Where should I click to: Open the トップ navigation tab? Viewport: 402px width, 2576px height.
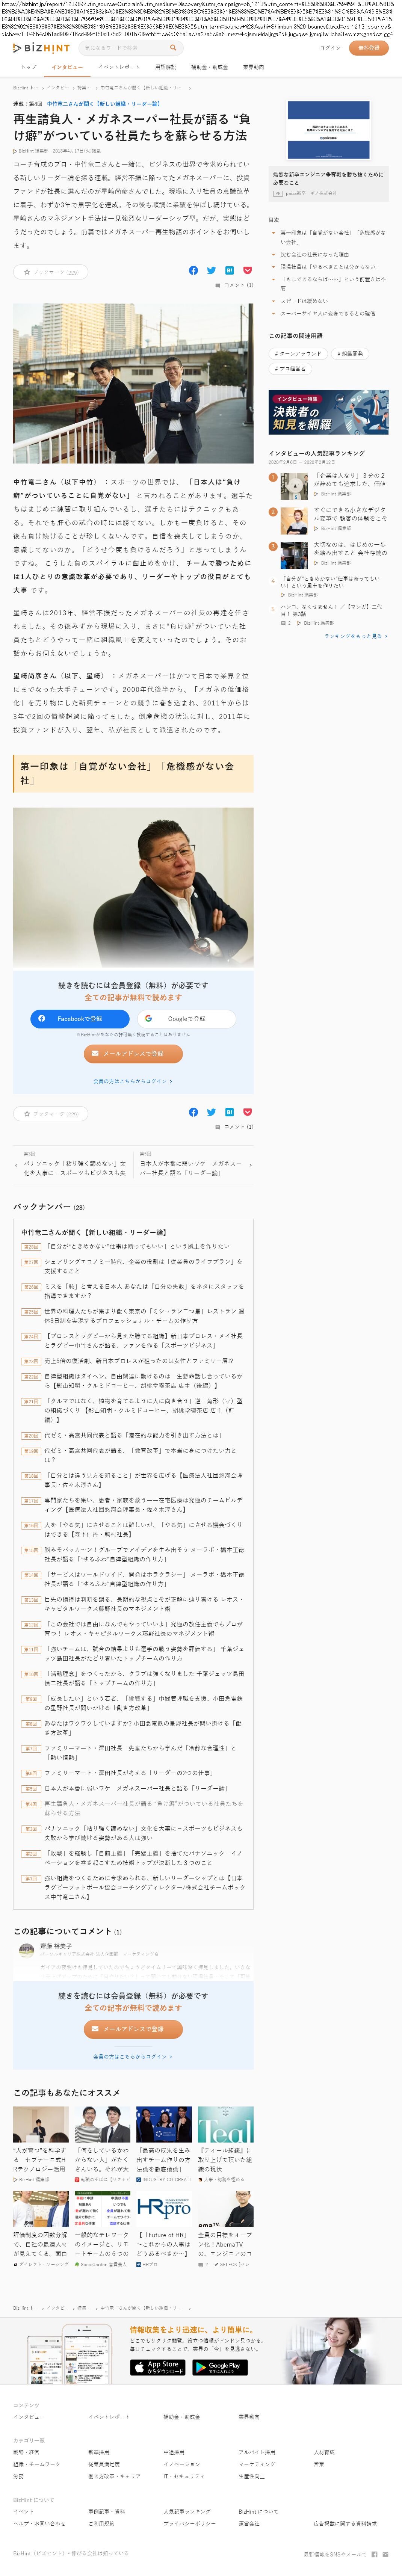click(x=28, y=67)
